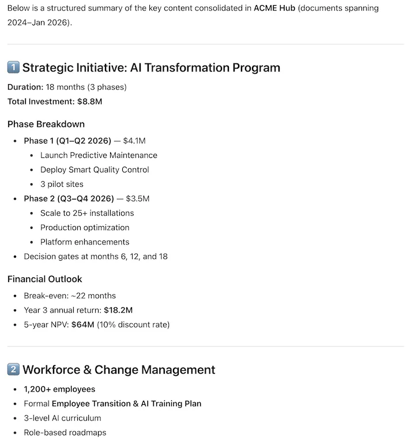Click the Financial Outlook subheading

tap(45, 279)
